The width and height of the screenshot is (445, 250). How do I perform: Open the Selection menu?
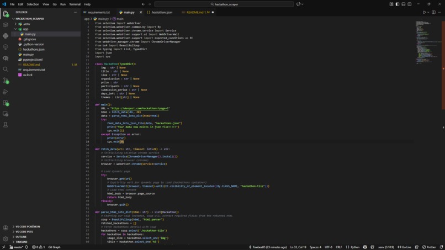[x=33, y=4]
